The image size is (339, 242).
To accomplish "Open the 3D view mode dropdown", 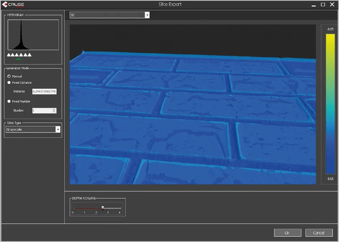I will click(x=147, y=15).
